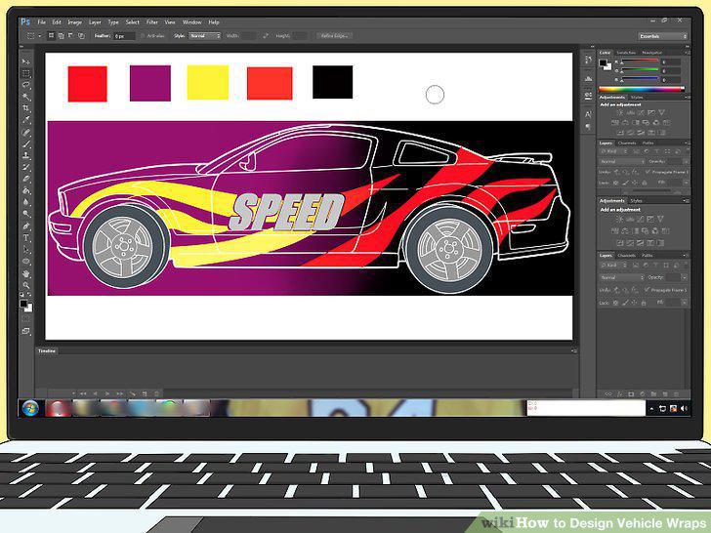Open the Histogram panel dock icon
This screenshot has height=533, width=711.
(588, 78)
